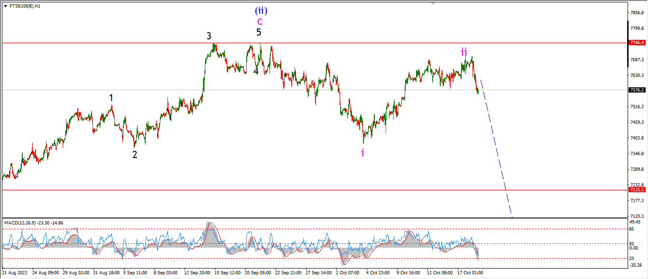Viewport: 648px width, 279px height.
Task: Select the magenta 'i' wave label at October low
Action: pyautogui.click(x=363, y=152)
